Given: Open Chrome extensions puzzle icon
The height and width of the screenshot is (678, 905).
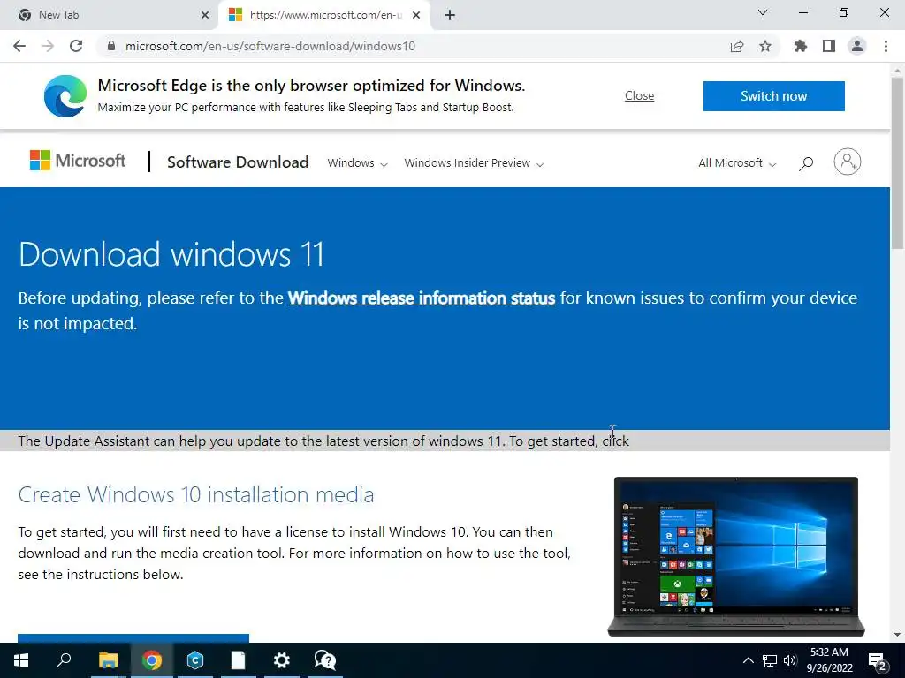Looking at the screenshot, I should 800,46.
